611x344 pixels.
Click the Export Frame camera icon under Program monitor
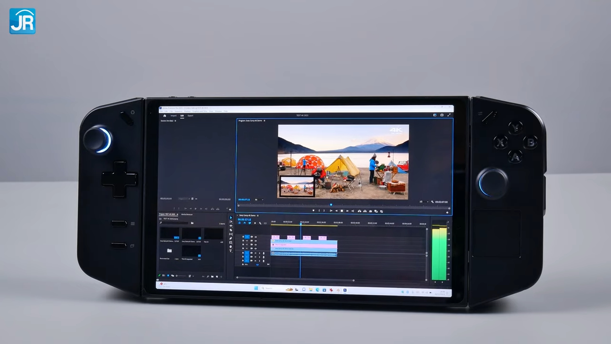pos(370,211)
